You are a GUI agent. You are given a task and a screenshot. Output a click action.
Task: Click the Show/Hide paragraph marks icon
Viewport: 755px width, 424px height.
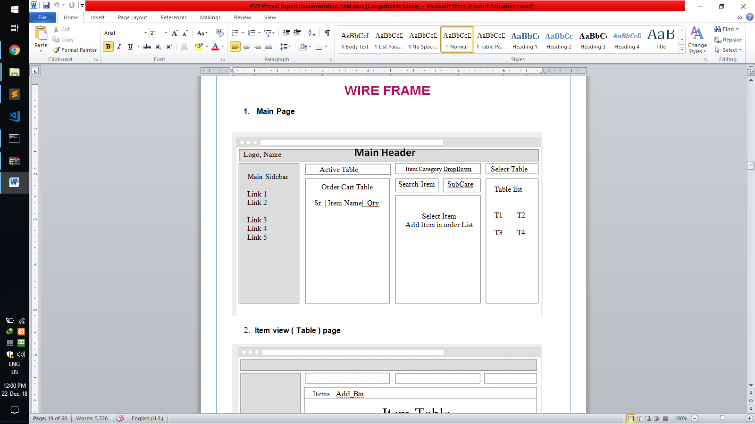click(x=327, y=33)
